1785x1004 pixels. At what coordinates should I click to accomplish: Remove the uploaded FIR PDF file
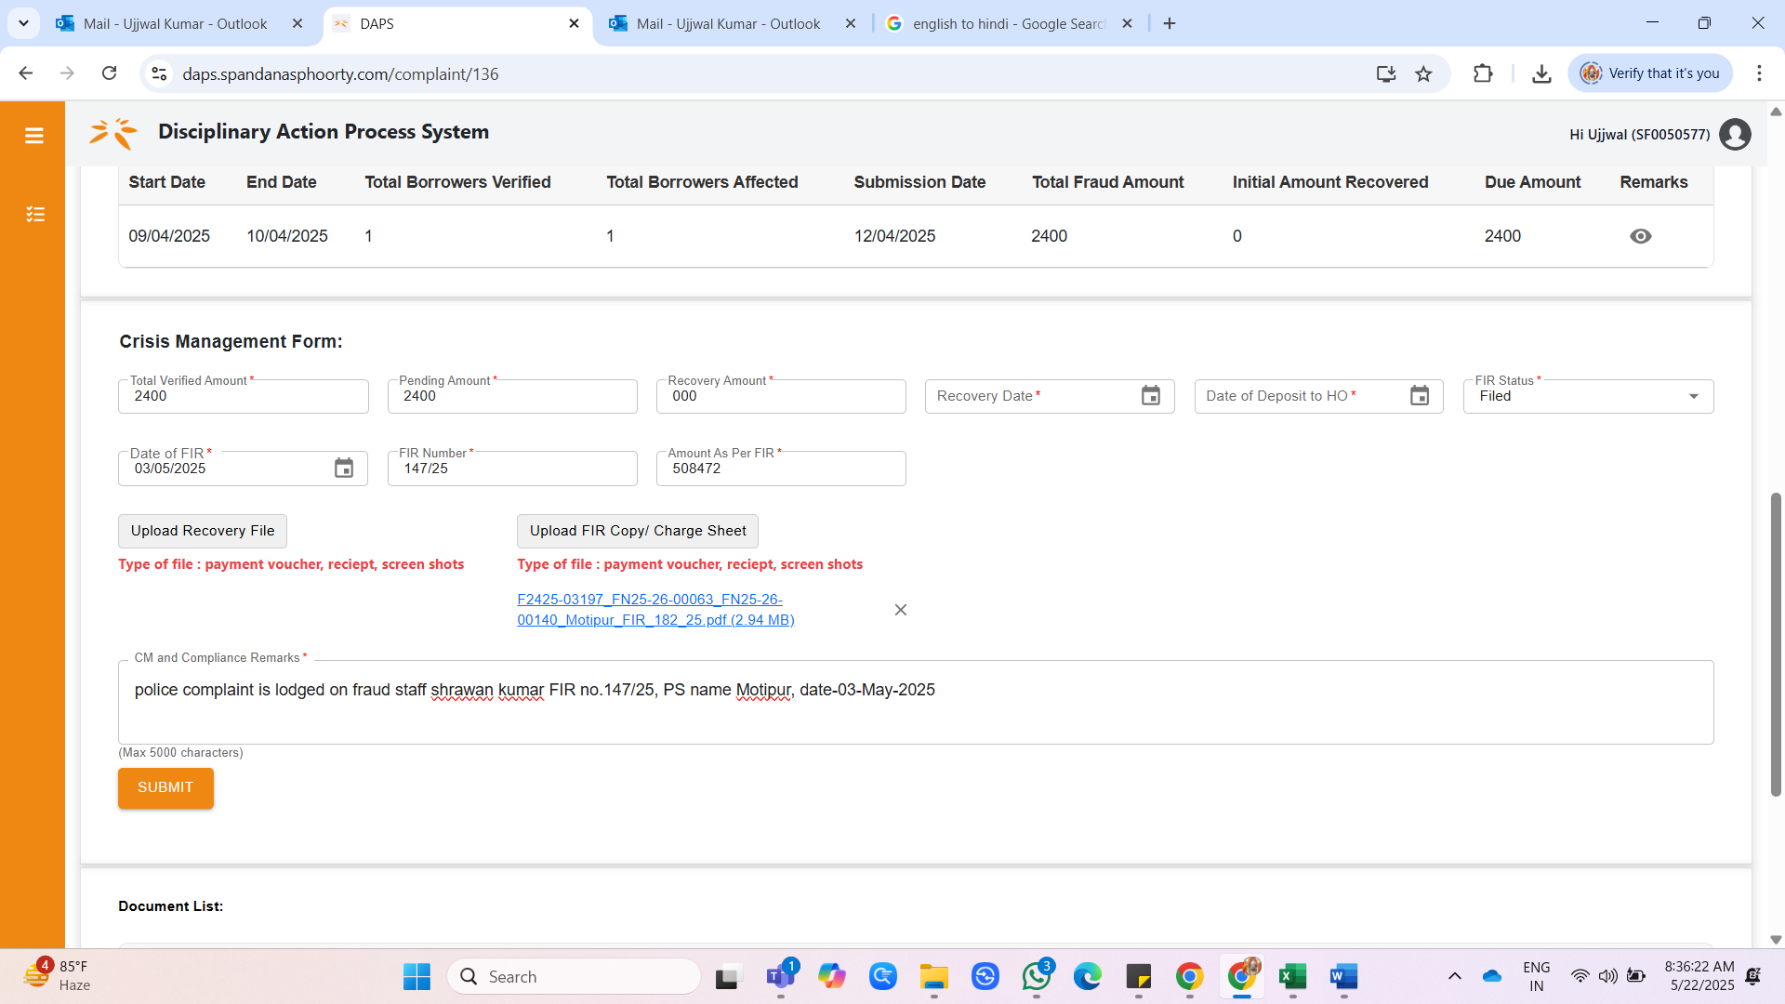[901, 610]
